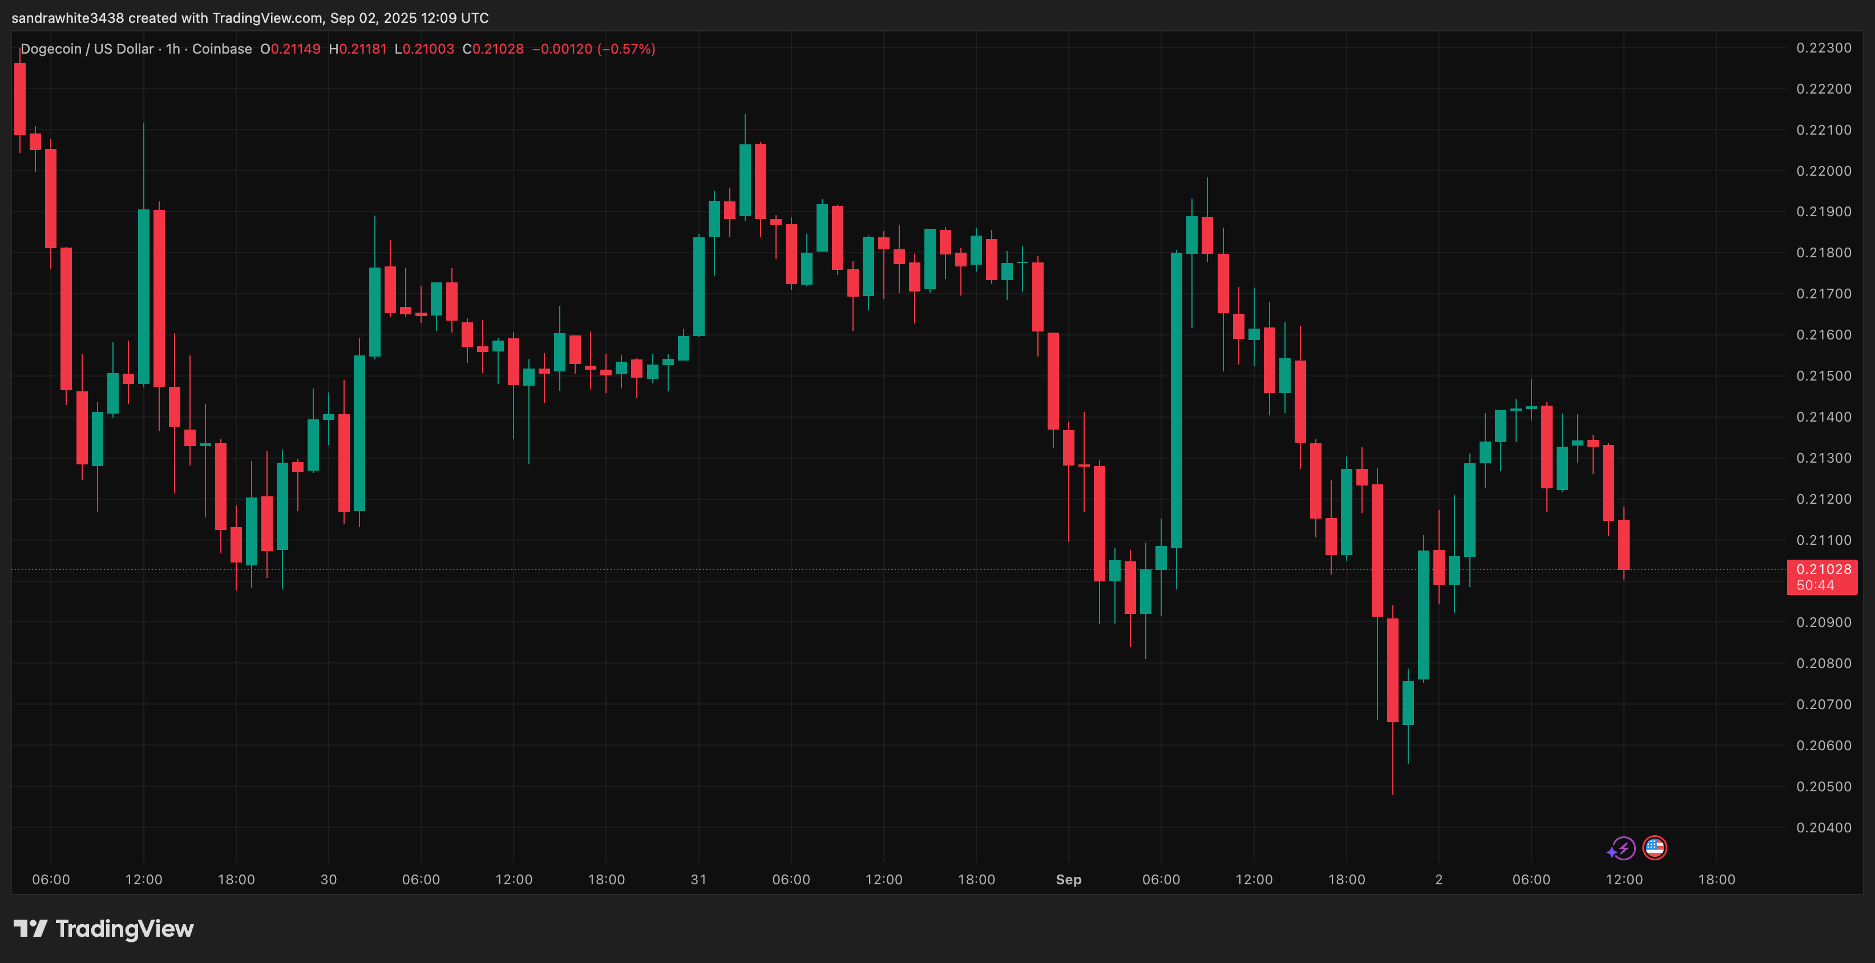Click the purple lightning bolt icon
1875x963 pixels.
tap(1622, 849)
